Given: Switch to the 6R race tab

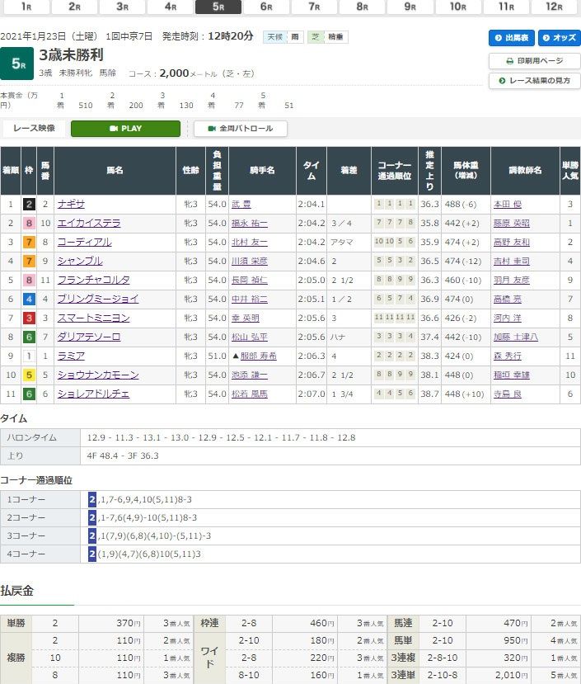Looking at the screenshot, I should point(266,7).
